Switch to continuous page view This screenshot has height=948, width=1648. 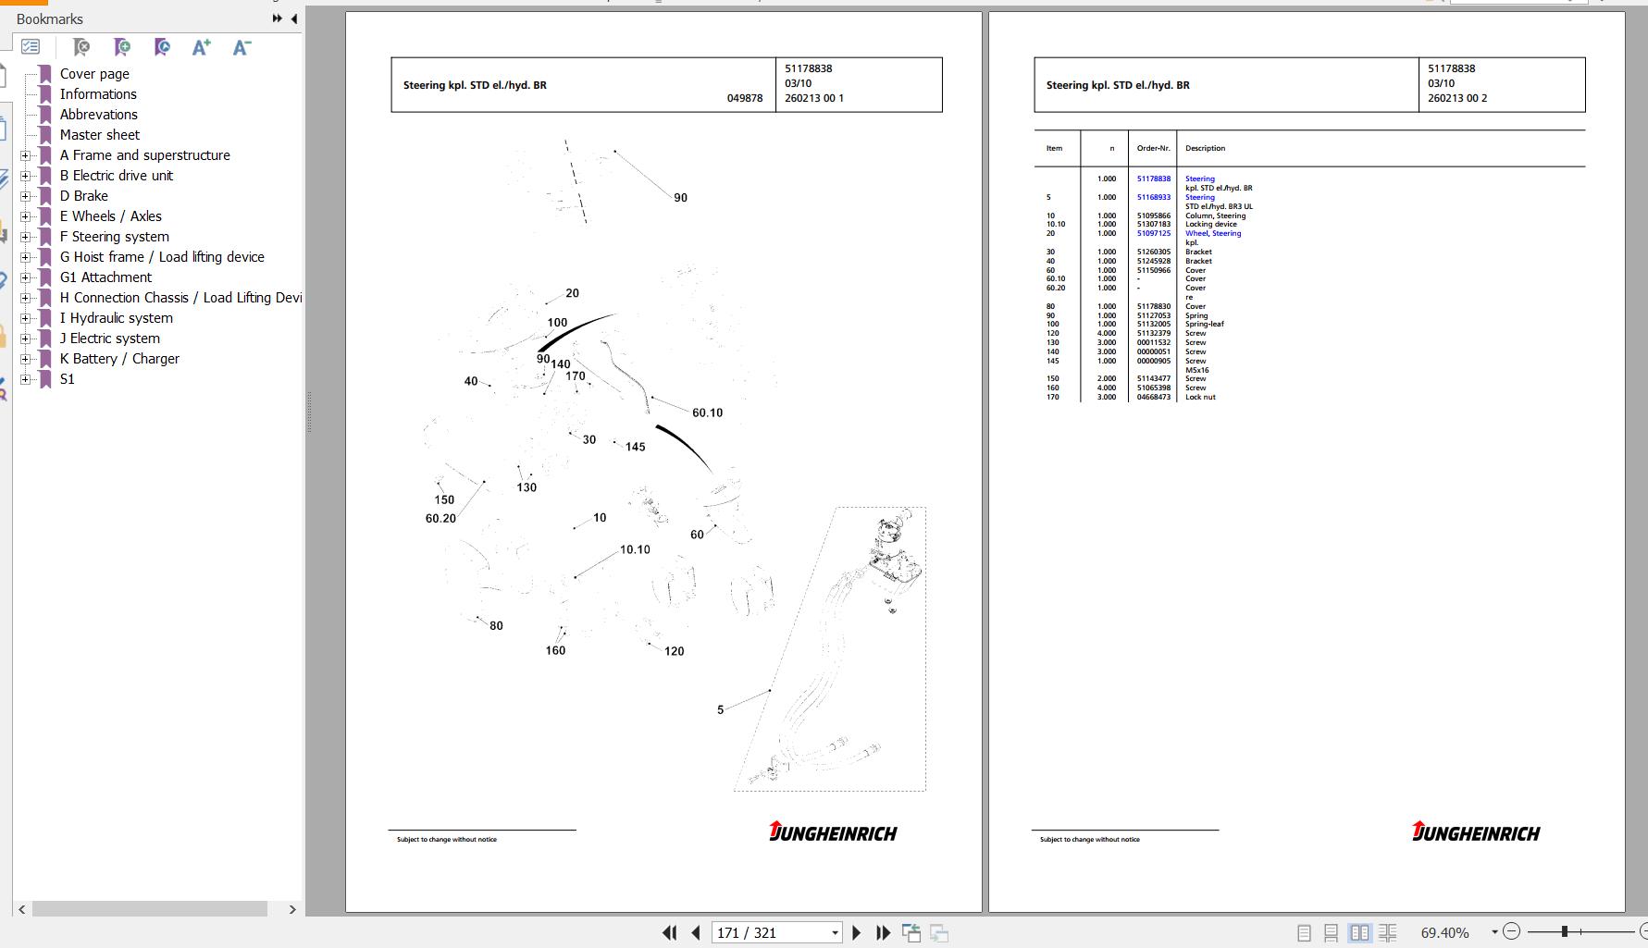(1331, 933)
